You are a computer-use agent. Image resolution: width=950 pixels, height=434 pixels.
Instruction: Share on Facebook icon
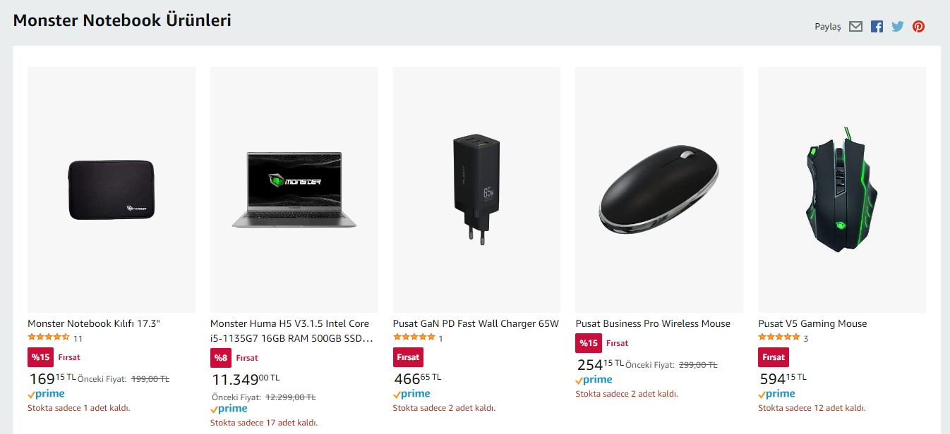pos(877,27)
